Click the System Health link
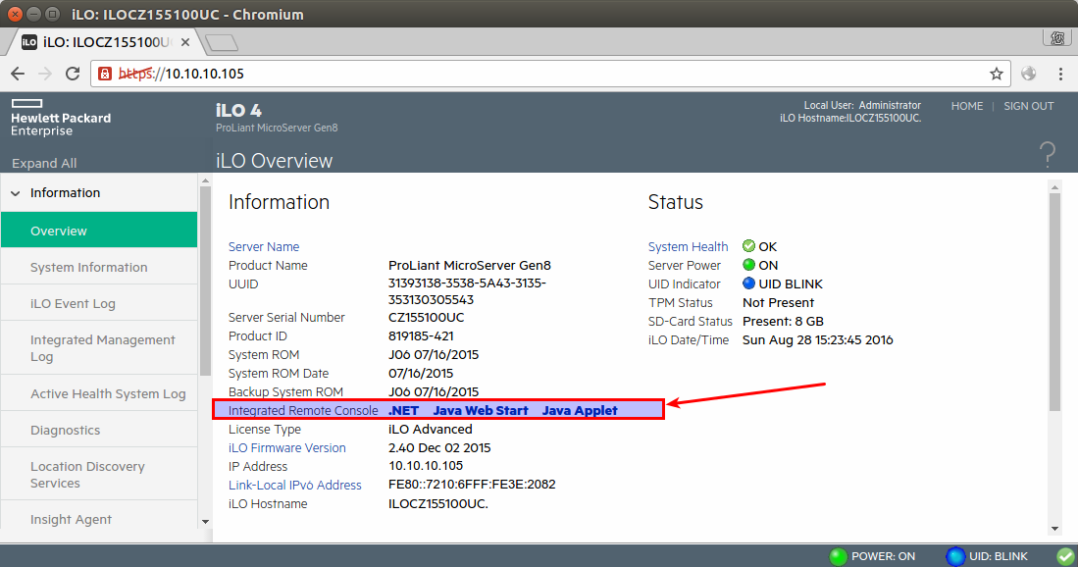This screenshot has width=1078, height=567. [x=688, y=246]
